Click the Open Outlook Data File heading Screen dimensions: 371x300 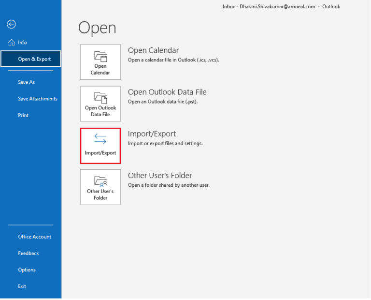click(167, 92)
